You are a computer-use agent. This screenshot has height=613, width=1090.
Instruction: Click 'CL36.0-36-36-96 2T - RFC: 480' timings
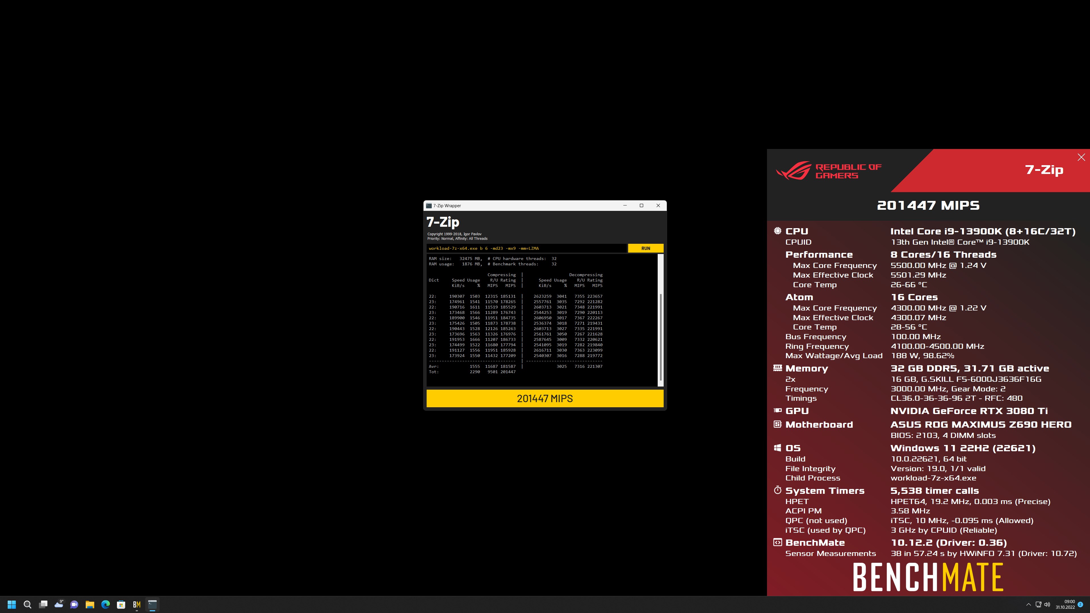956,398
